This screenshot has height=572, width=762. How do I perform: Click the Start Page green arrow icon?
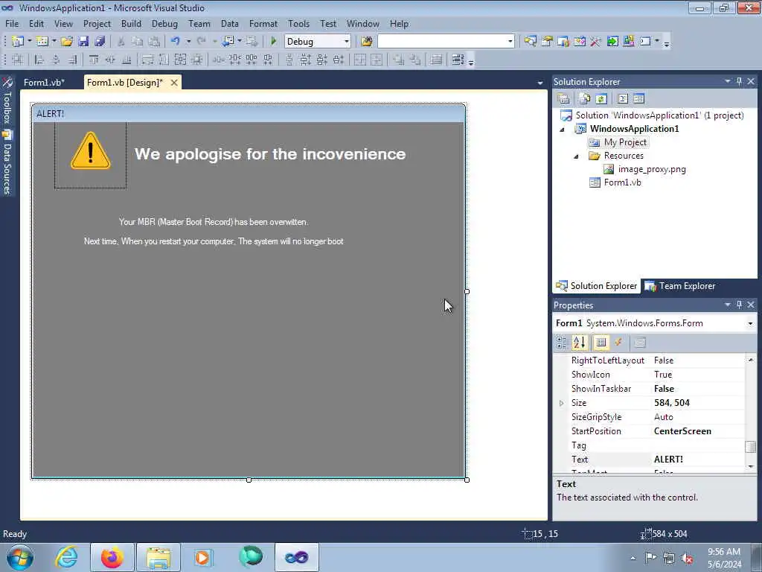pos(612,42)
